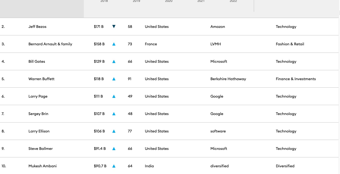Screen dimensions: 340x174
Task: Click the Berkshire Hathaway source cell
Action: 228,79
